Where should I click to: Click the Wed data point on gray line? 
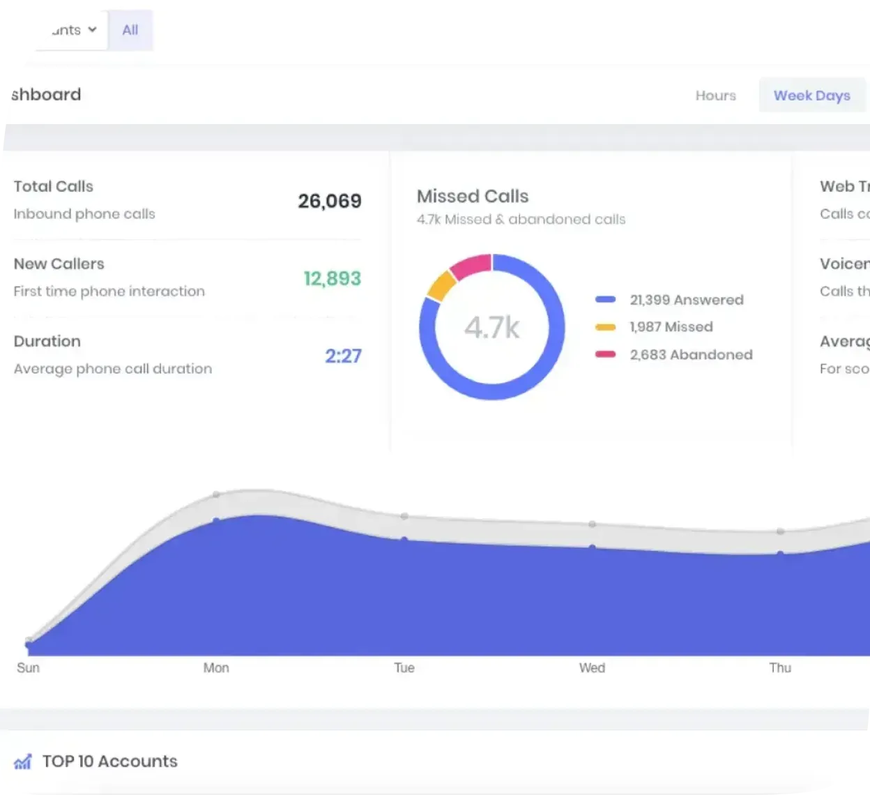pyautogui.click(x=592, y=524)
